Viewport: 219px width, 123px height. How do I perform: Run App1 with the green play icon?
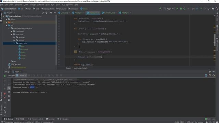tap(177, 9)
